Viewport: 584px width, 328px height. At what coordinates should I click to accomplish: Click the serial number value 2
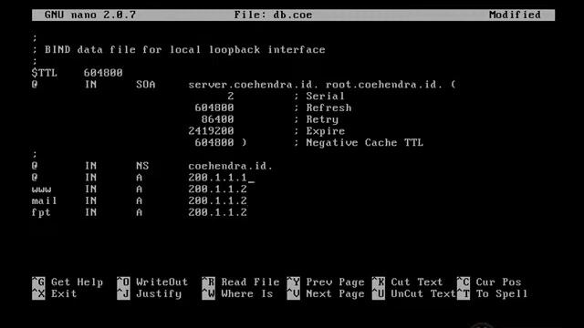pyautogui.click(x=231, y=97)
